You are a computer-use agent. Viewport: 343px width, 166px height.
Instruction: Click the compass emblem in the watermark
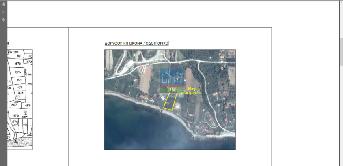tap(177, 77)
